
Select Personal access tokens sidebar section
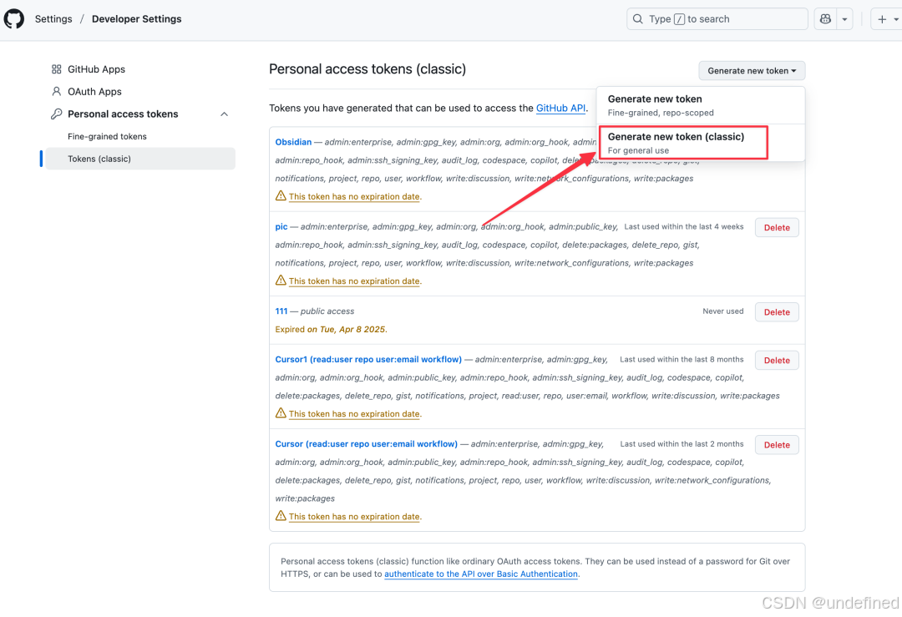123,114
